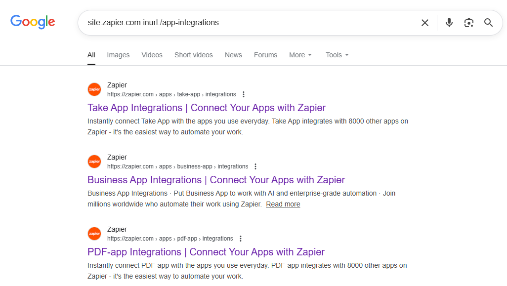Expand the More search filters dropdown
The height and width of the screenshot is (286, 507).
(300, 55)
